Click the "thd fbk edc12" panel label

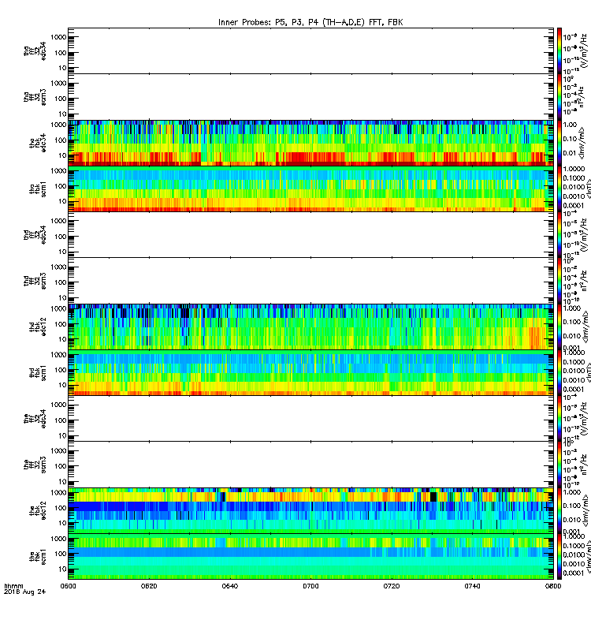[38, 327]
